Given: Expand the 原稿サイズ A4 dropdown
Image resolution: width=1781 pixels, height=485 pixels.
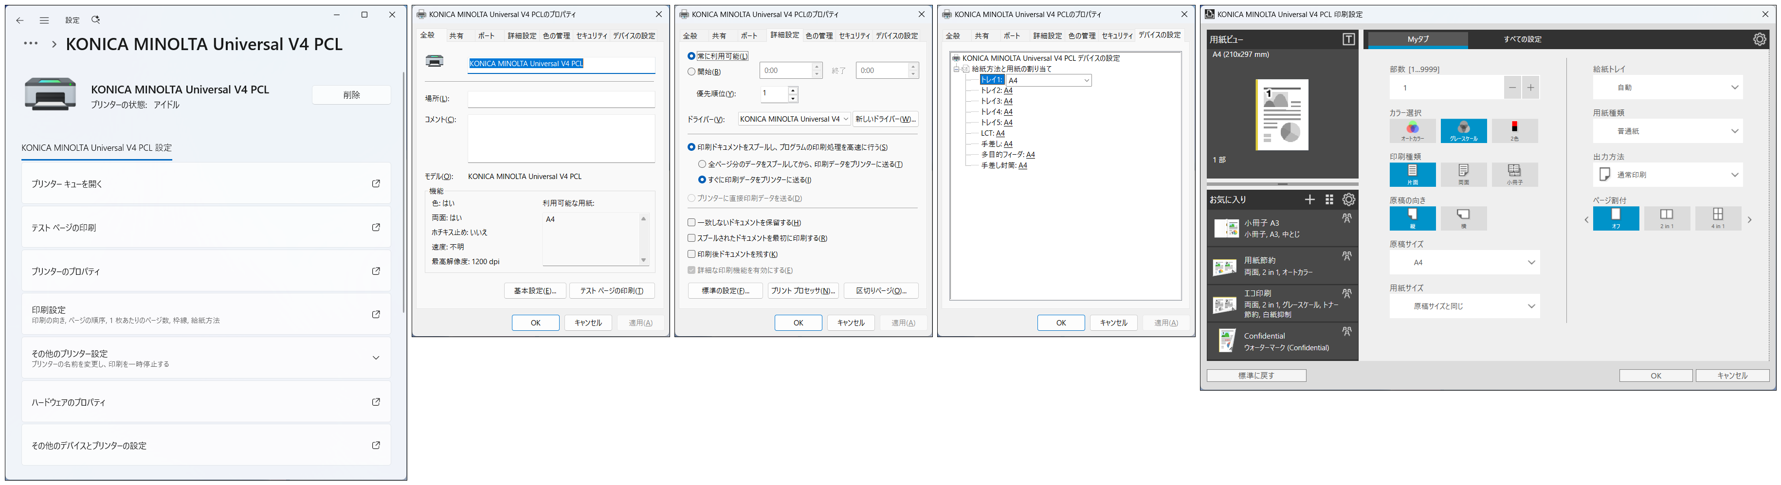Looking at the screenshot, I should coord(1464,263).
